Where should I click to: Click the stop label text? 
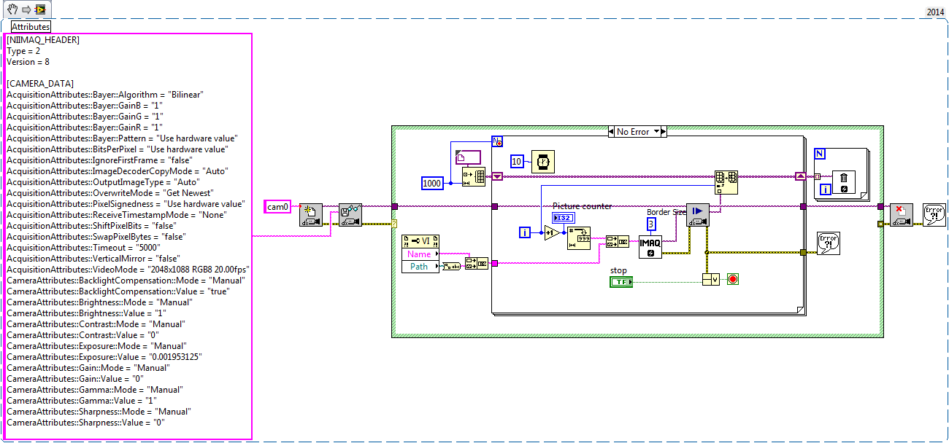[x=618, y=270]
